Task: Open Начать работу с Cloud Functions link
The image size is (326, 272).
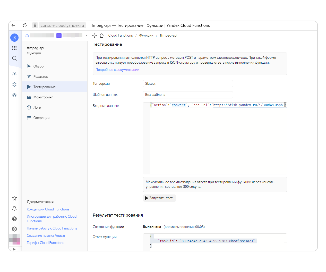Action: pos(52,228)
